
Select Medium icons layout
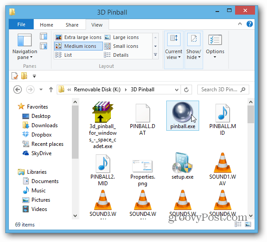79,46
